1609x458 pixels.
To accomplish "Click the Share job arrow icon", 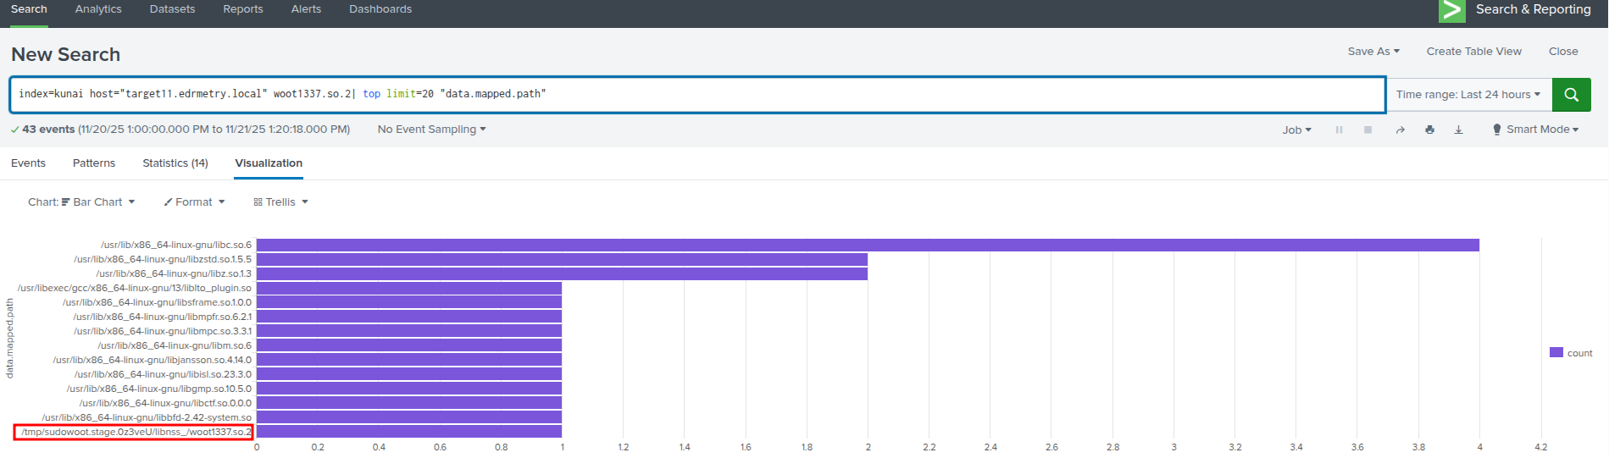I will click(1401, 130).
